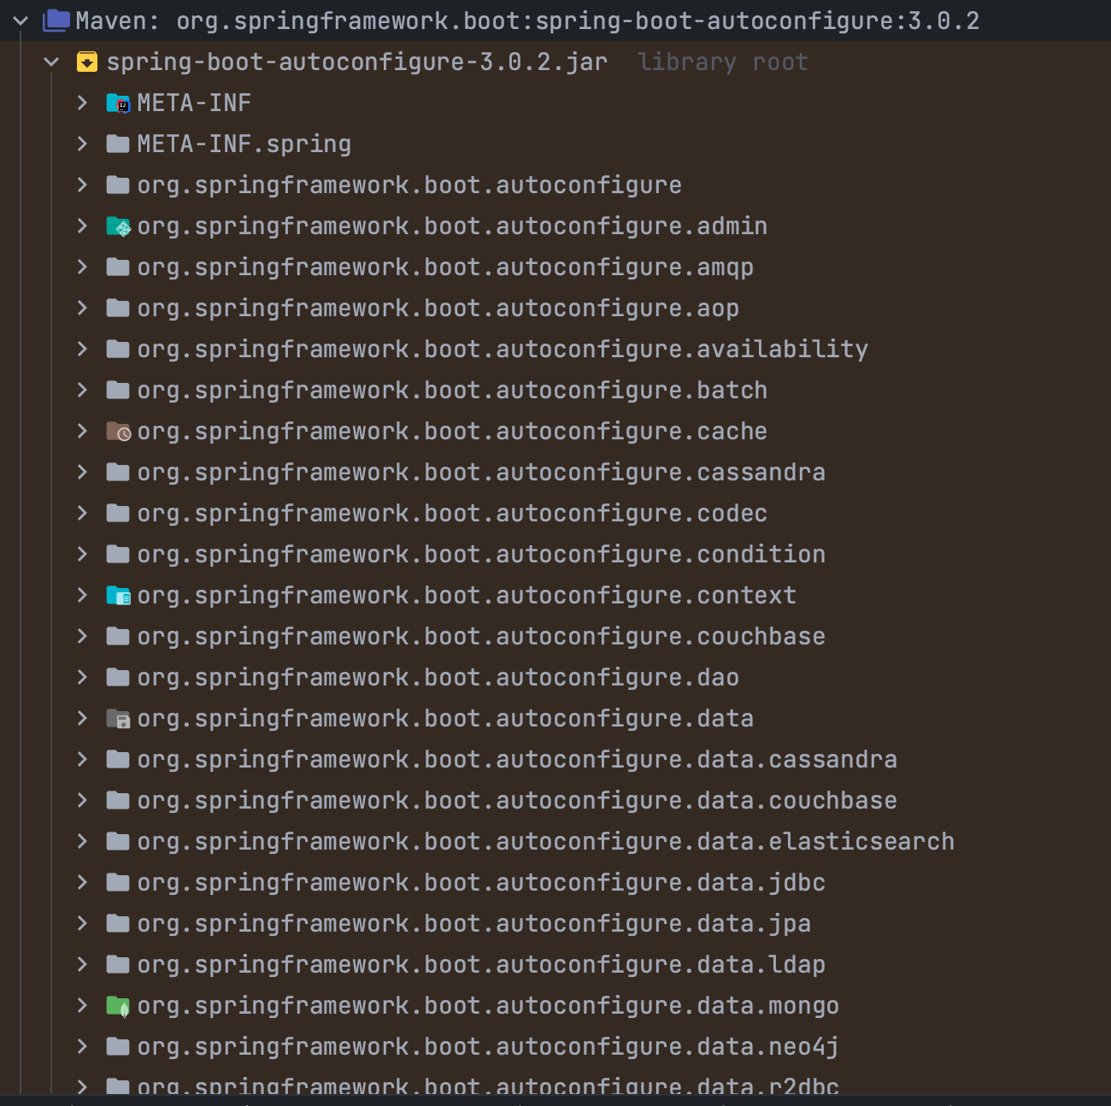
Task: Click the Maven library icon
Action: coord(56,21)
